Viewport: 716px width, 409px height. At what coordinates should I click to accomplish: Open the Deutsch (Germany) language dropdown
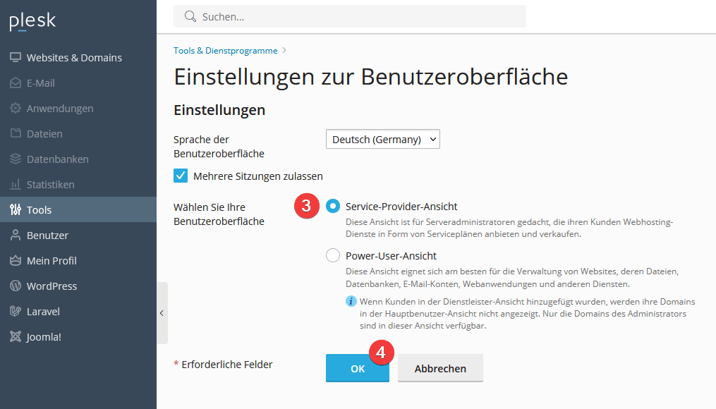383,140
